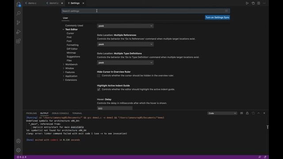Open the Extensions view
The image size is (283, 159).
pyautogui.click(x=19, y=41)
